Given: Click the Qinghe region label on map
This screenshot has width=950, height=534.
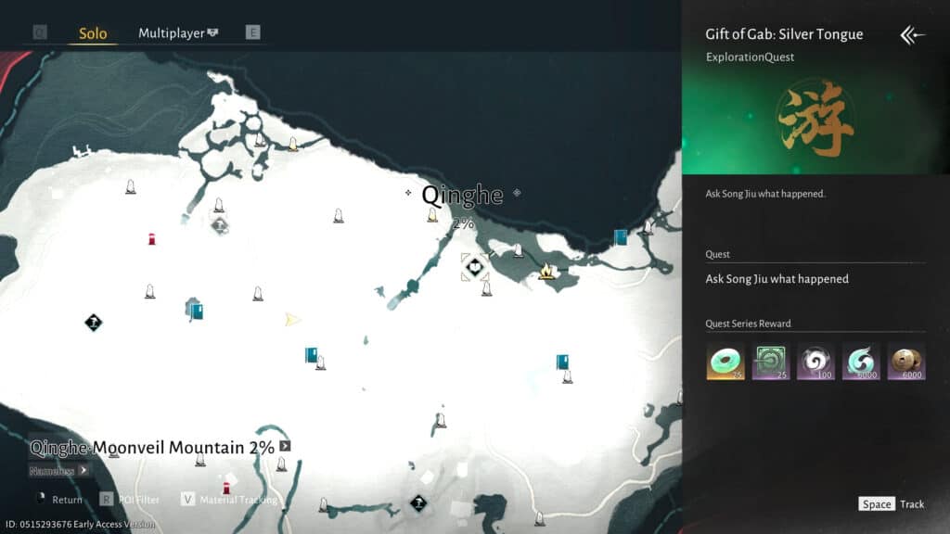Looking at the screenshot, I should point(462,196).
